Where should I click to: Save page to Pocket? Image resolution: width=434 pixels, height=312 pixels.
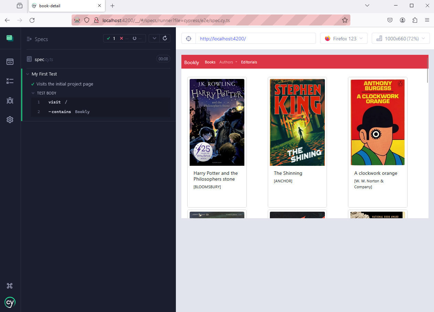pyautogui.click(x=390, y=20)
